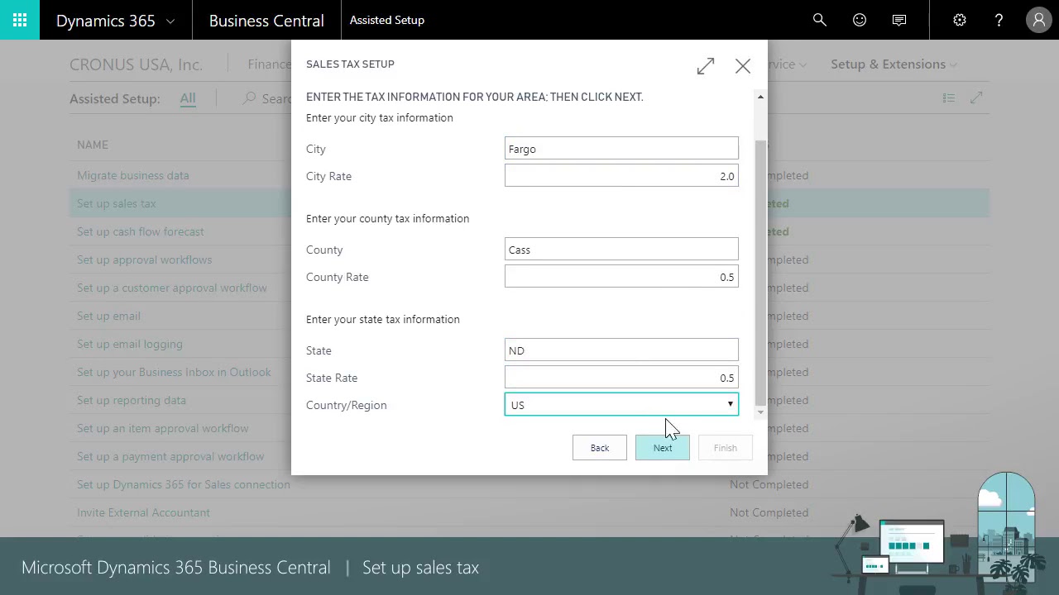The image size is (1059, 595).
Task: Open Set up approval workflows
Action: pyautogui.click(x=145, y=259)
